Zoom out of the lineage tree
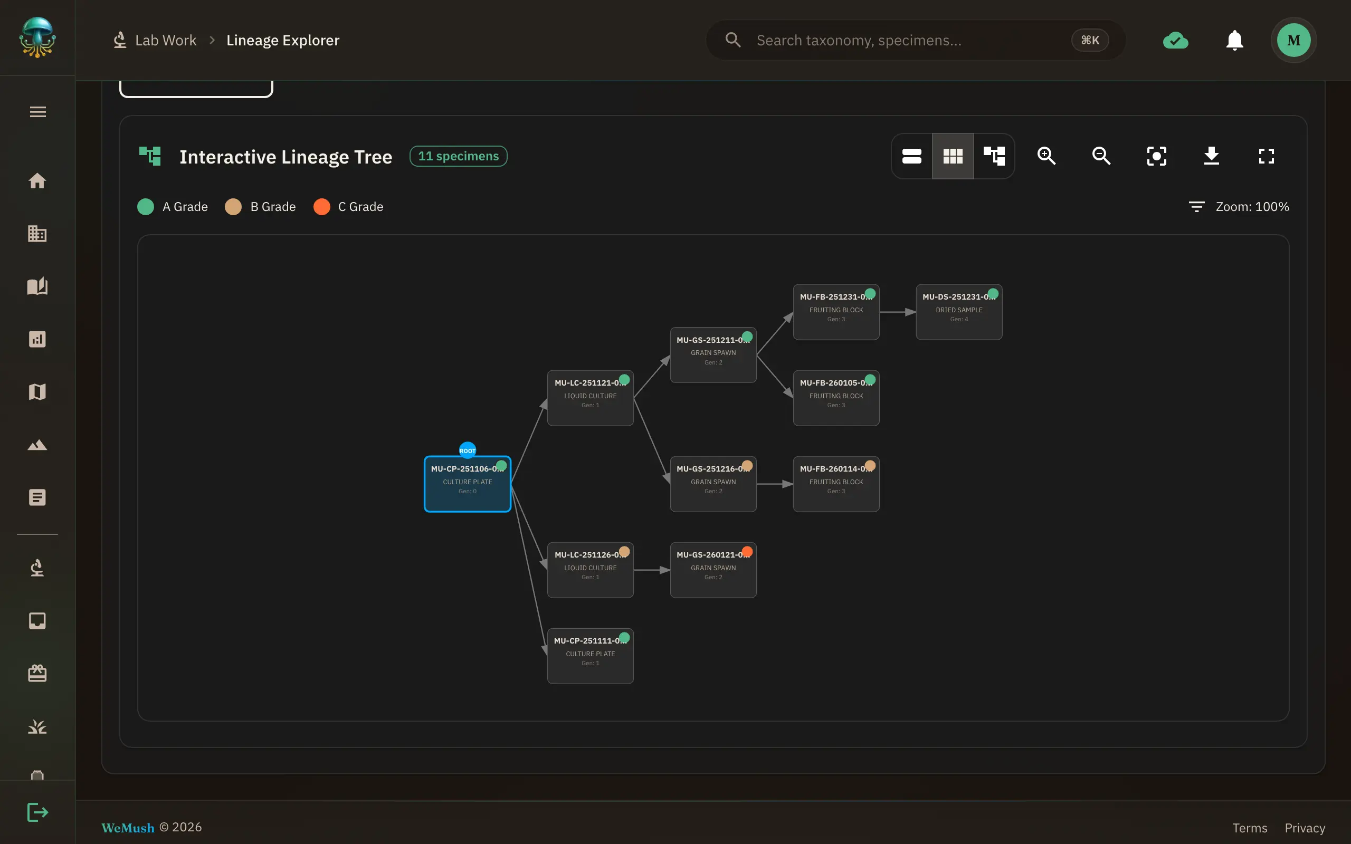The image size is (1351, 844). tap(1101, 156)
